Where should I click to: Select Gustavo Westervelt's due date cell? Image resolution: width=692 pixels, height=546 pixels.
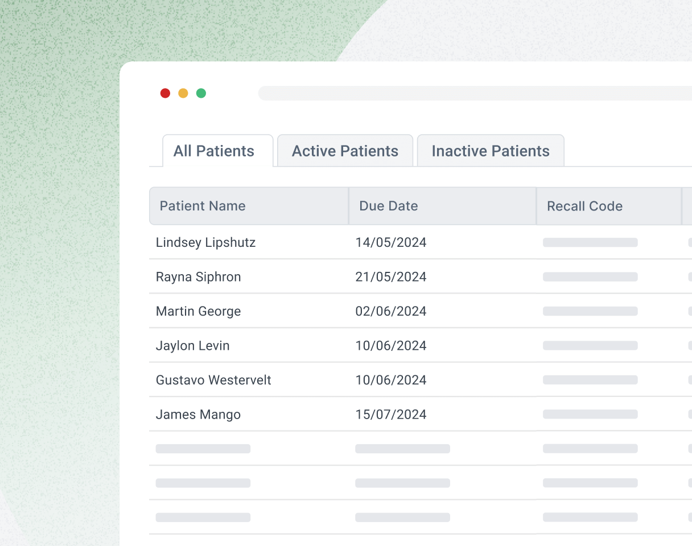pyautogui.click(x=391, y=380)
